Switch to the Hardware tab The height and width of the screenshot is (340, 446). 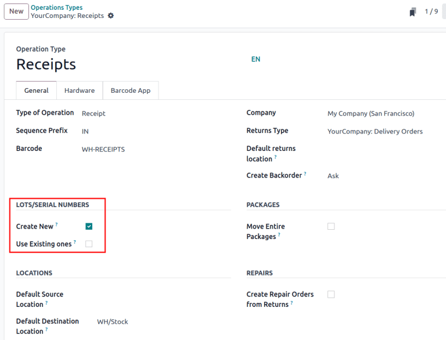80,91
